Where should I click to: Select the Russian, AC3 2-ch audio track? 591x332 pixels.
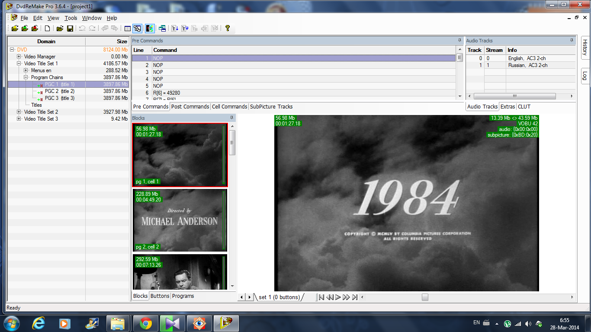pyautogui.click(x=520, y=65)
